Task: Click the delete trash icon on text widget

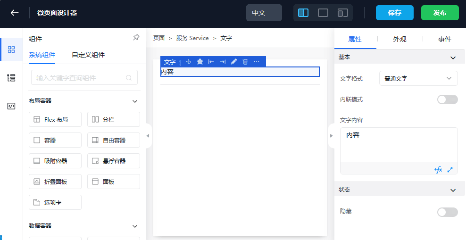Action: tap(245, 62)
